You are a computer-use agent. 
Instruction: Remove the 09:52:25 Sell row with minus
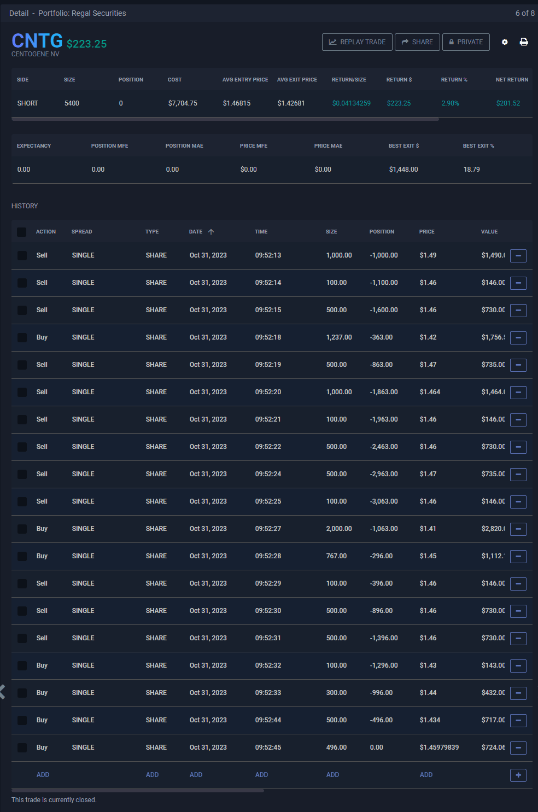pyautogui.click(x=518, y=501)
